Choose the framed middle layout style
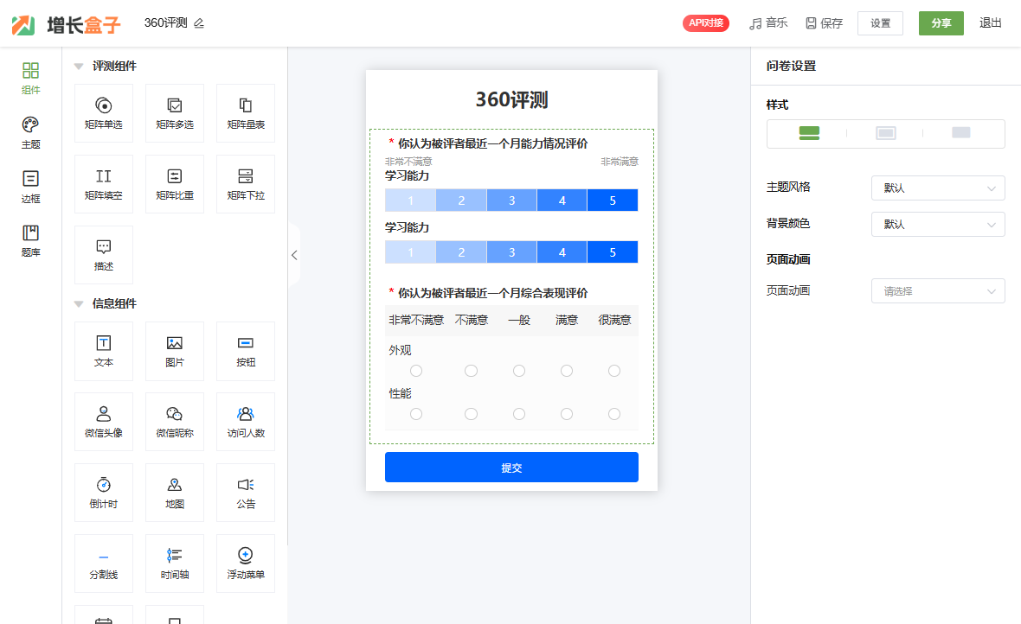 tap(885, 133)
